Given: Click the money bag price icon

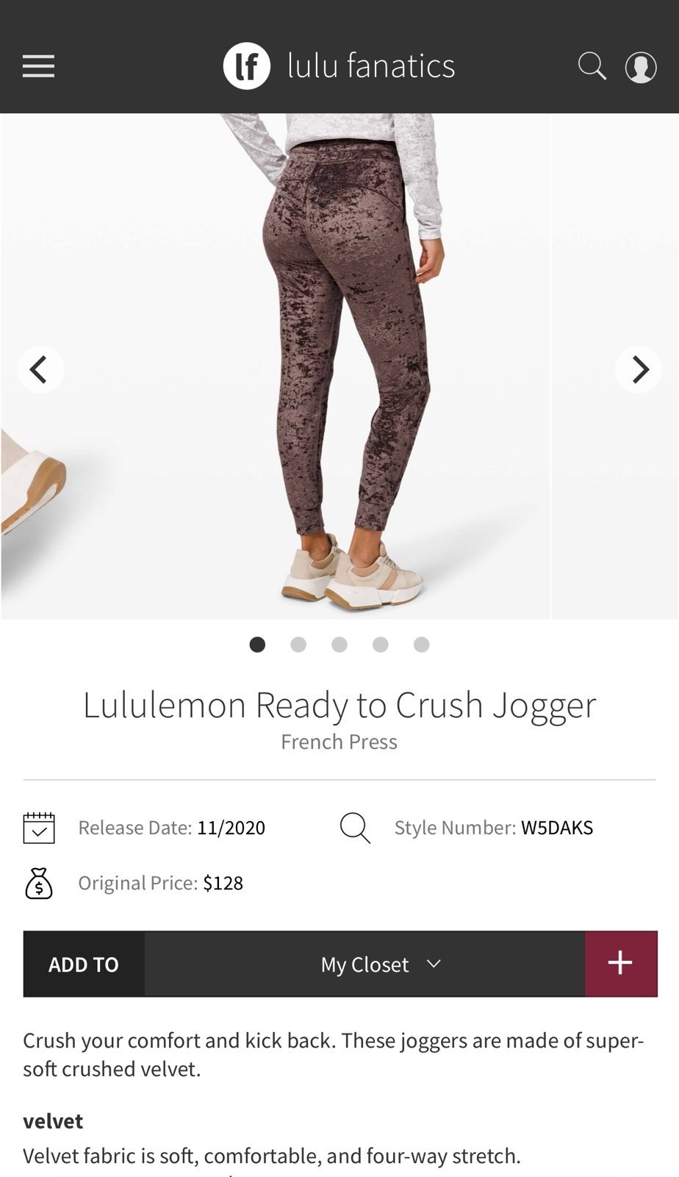Looking at the screenshot, I should tap(39, 883).
